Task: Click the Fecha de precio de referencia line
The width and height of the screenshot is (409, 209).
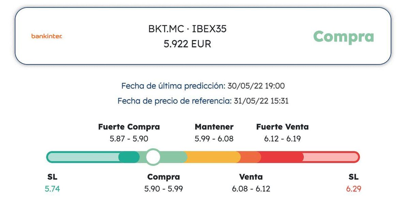Action: pos(203,101)
